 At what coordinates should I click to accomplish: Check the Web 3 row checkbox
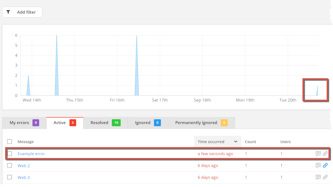(x=9, y=177)
